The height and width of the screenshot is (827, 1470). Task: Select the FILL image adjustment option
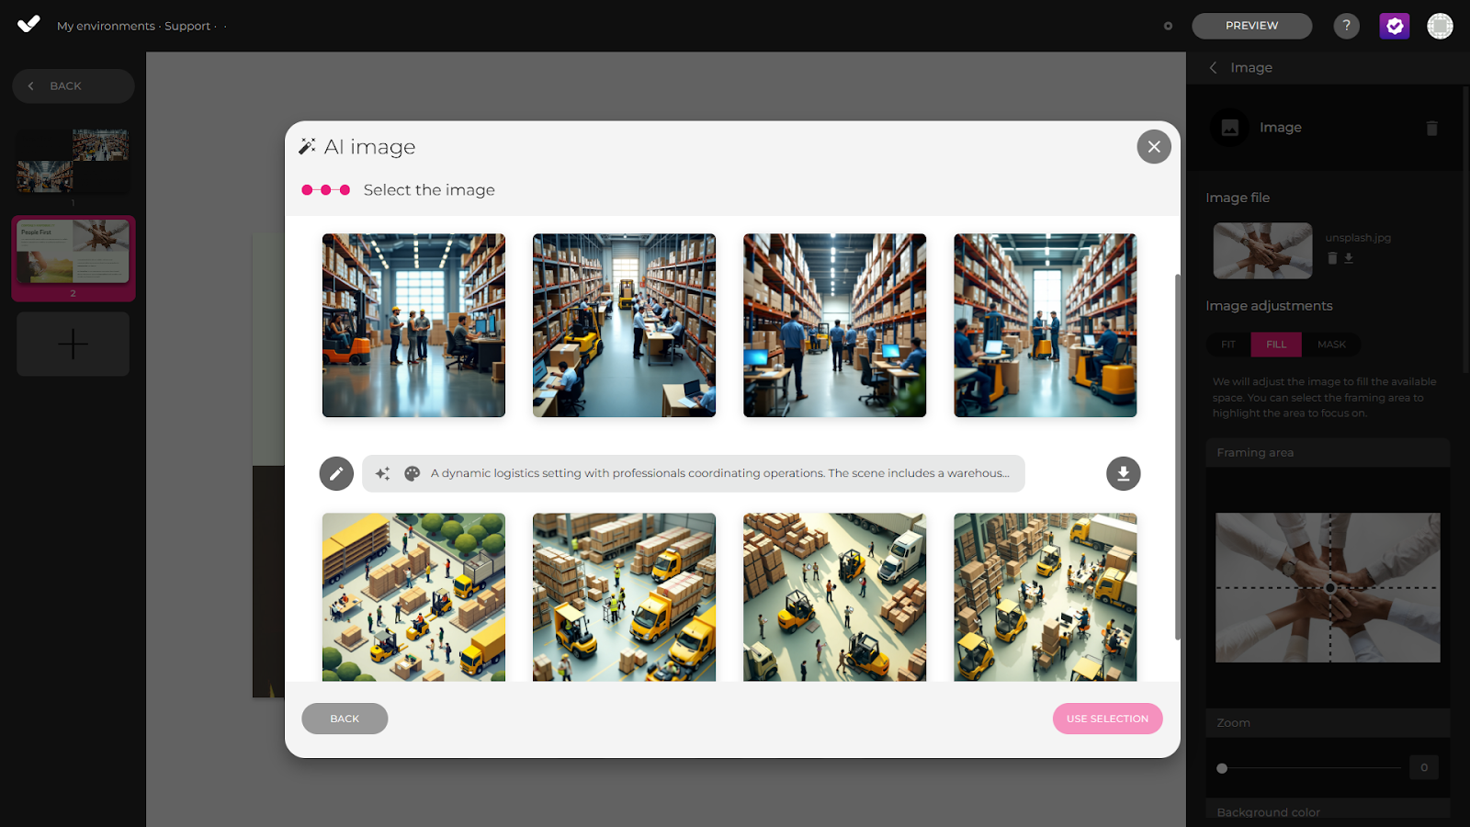pos(1276,345)
